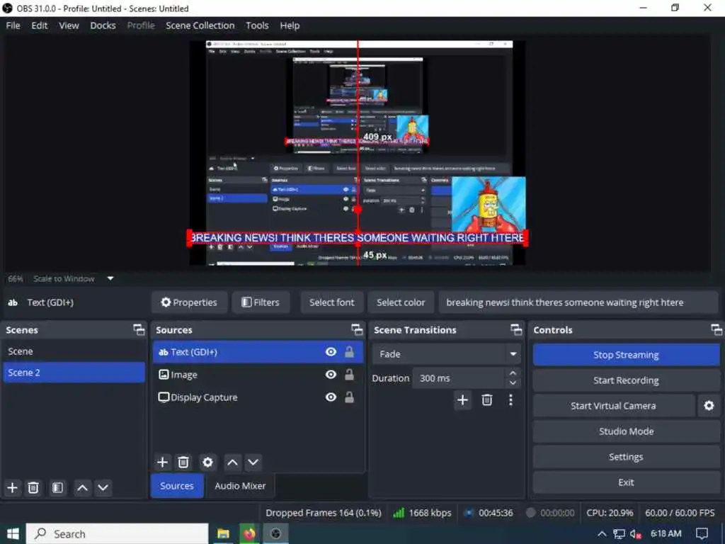
Task: Open the Tools menu
Action: coord(257,25)
